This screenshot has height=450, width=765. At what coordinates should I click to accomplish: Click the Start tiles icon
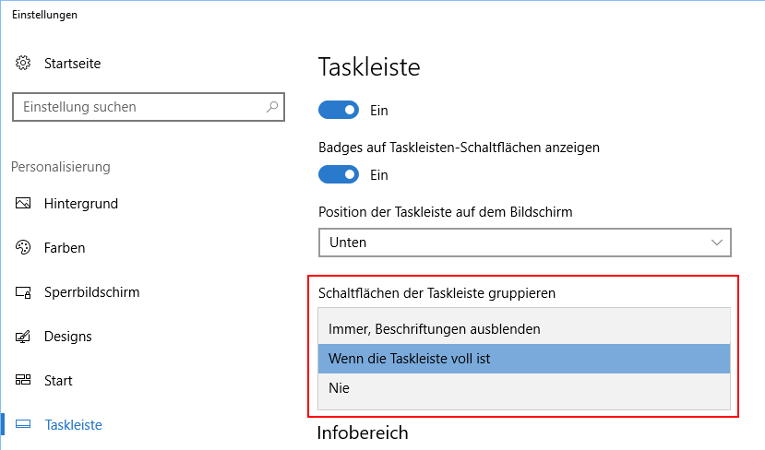[x=23, y=380]
